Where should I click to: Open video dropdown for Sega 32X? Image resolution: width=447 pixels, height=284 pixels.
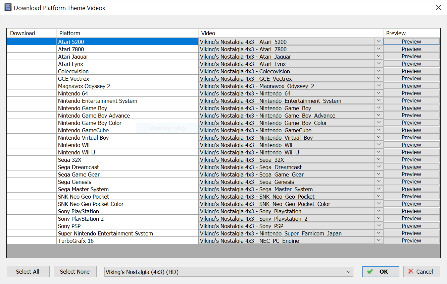pyautogui.click(x=379, y=159)
